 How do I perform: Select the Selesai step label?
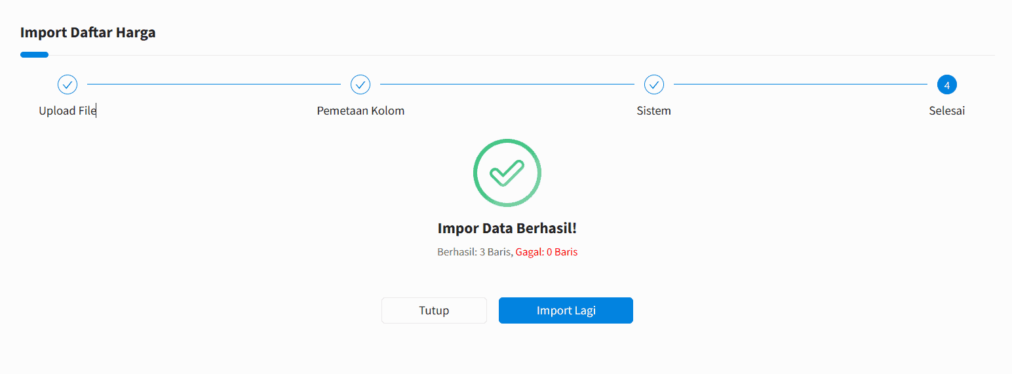(x=947, y=111)
